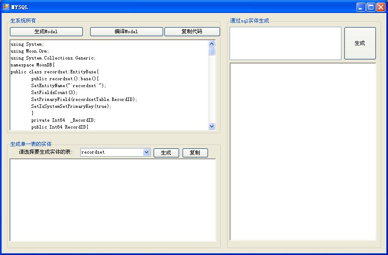Click the empty single-table entity output box
The image size is (388, 255).
point(113,200)
